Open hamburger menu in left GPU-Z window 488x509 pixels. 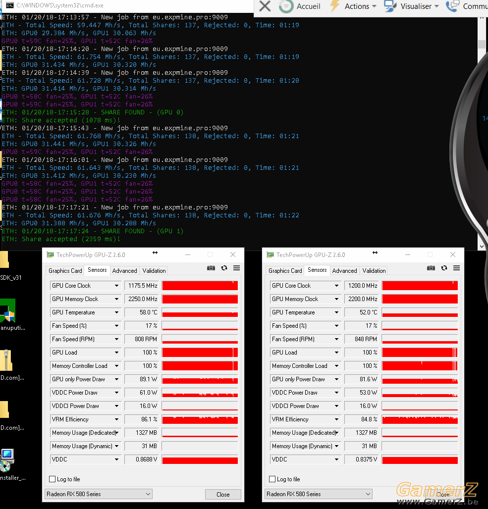coord(236,268)
